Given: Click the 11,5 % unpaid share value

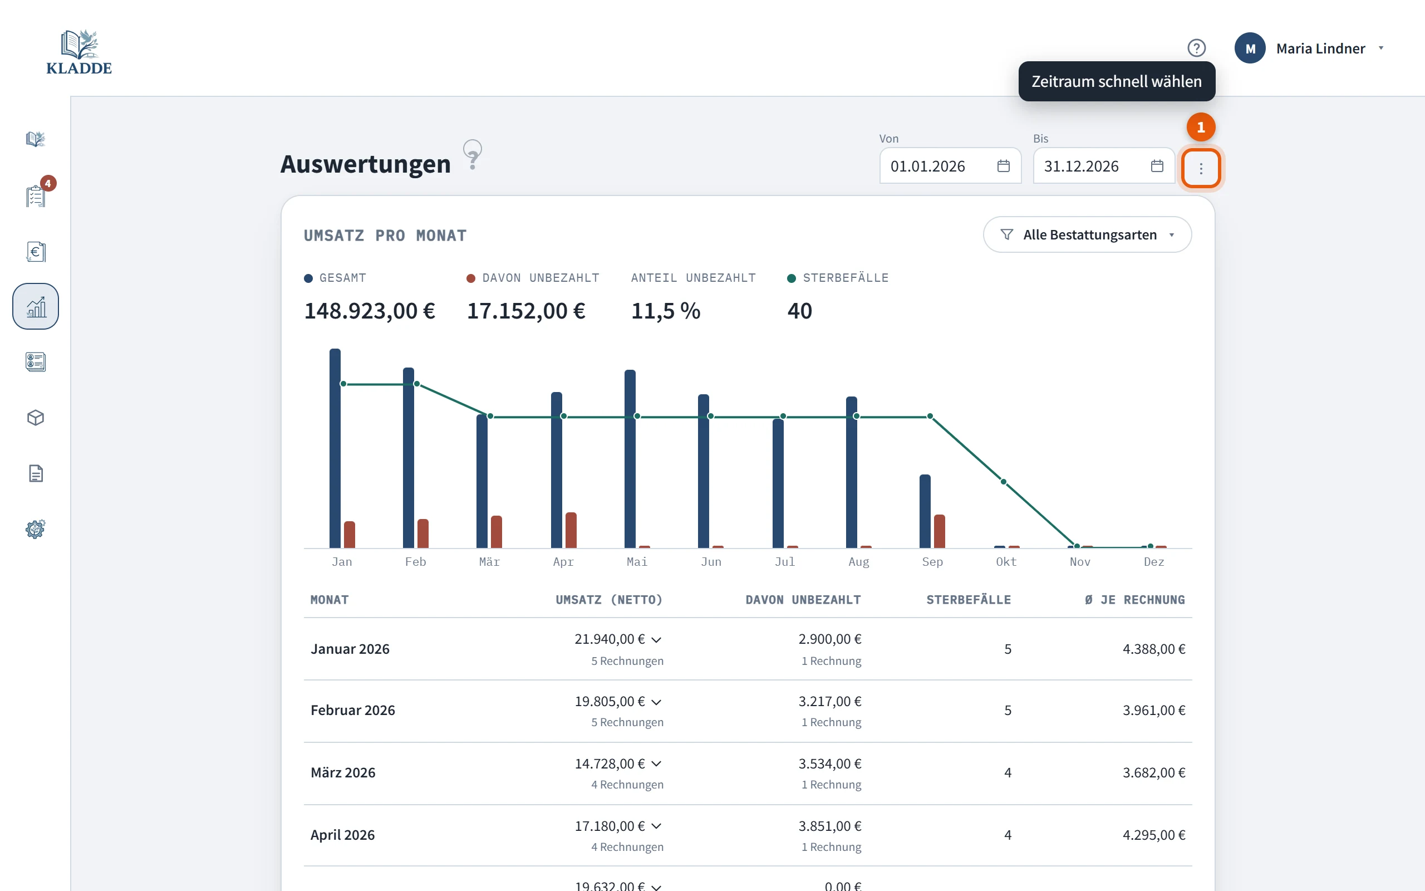Looking at the screenshot, I should pos(665,311).
